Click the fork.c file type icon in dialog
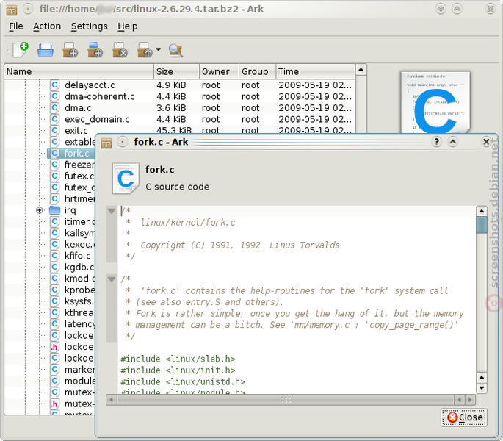The width and height of the screenshot is (503, 441). click(x=126, y=179)
